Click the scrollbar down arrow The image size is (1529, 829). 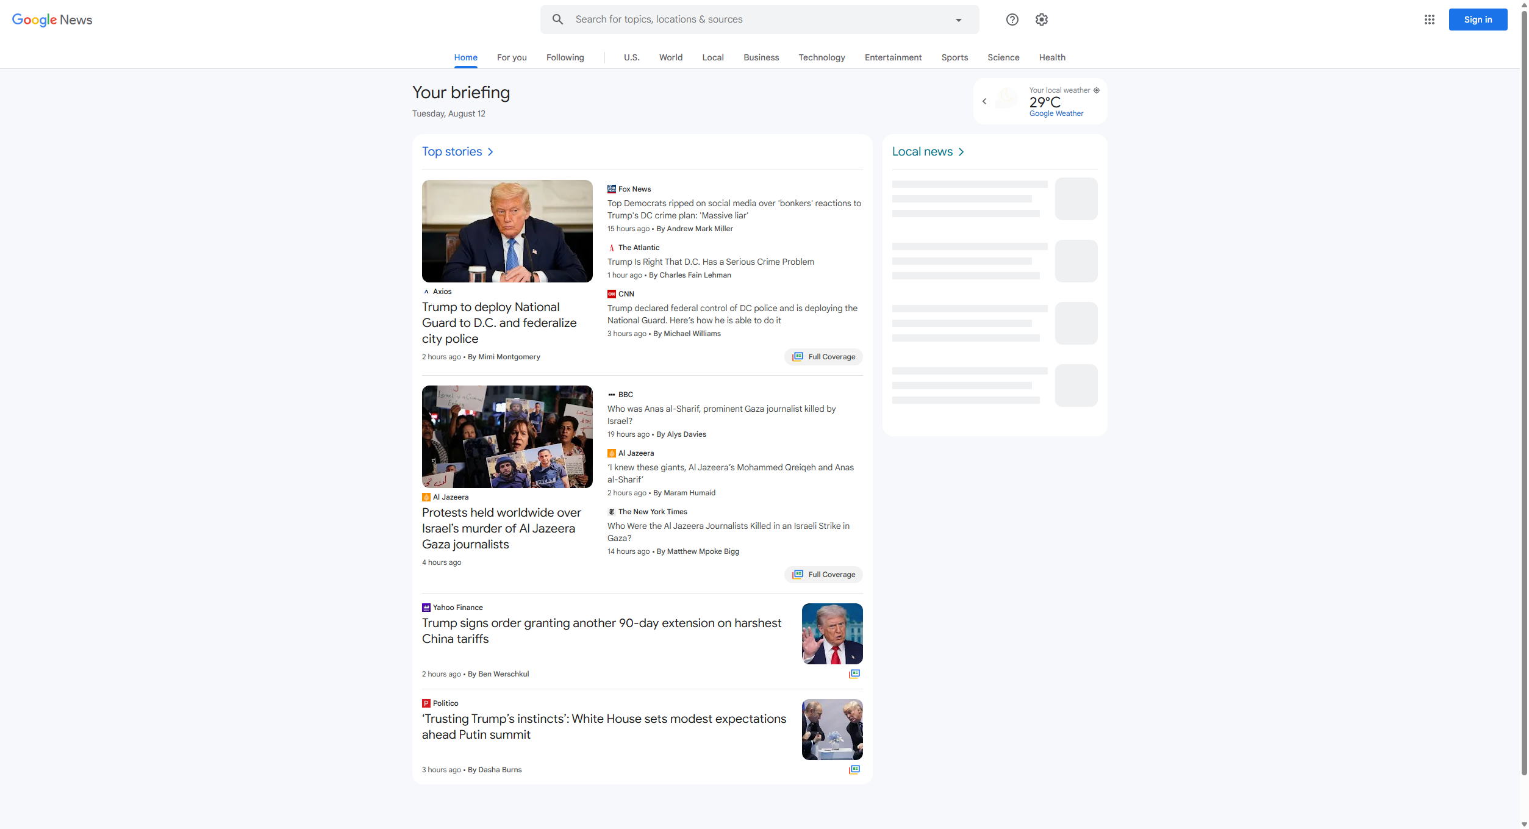pyautogui.click(x=1524, y=824)
